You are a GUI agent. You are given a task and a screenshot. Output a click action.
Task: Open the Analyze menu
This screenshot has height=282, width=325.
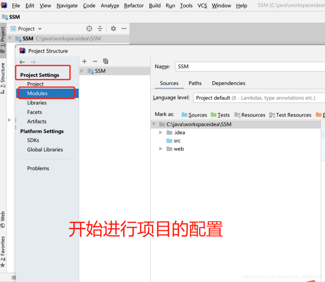point(110,5)
